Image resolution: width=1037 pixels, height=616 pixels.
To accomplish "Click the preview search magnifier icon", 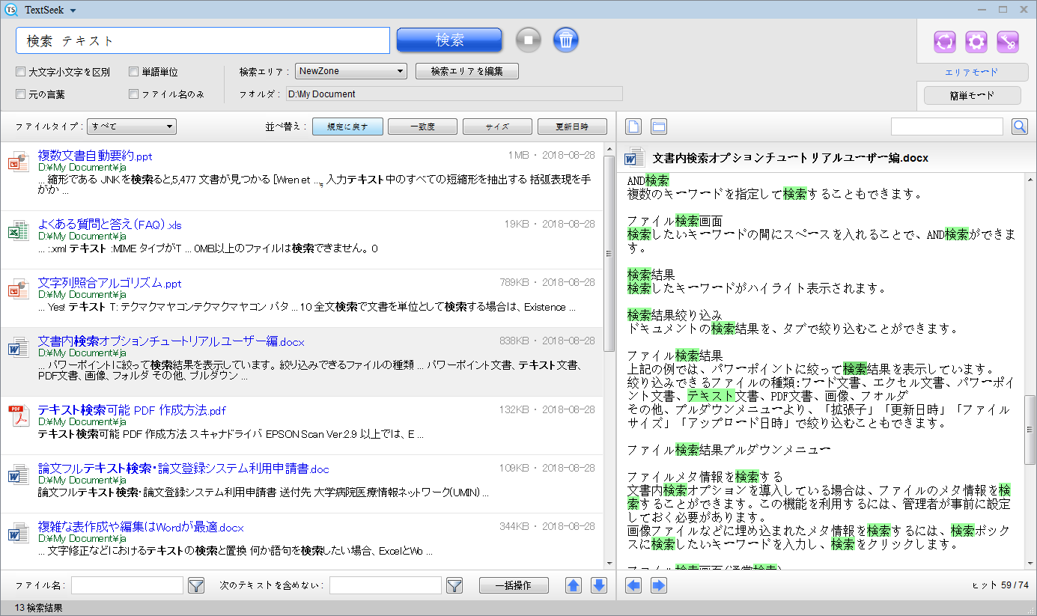I will point(1019,126).
